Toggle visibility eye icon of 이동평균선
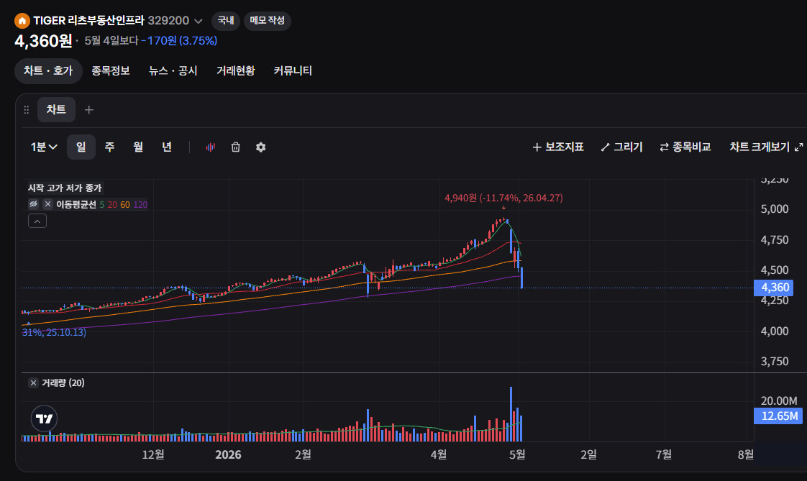The width and height of the screenshot is (807, 481). tap(34, 204)
